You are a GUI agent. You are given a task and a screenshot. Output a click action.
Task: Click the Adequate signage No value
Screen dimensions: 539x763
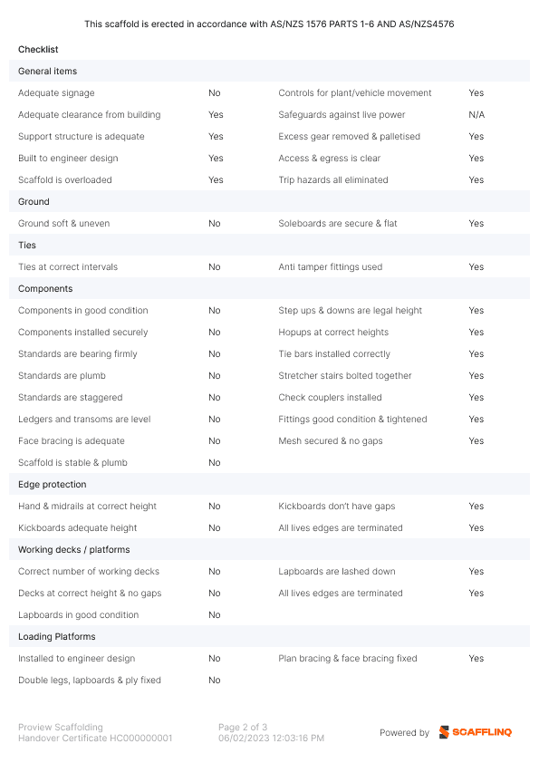215,93
